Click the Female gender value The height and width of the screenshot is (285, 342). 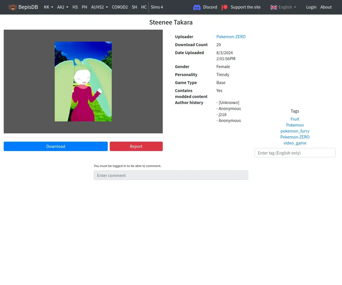point(223,67)
